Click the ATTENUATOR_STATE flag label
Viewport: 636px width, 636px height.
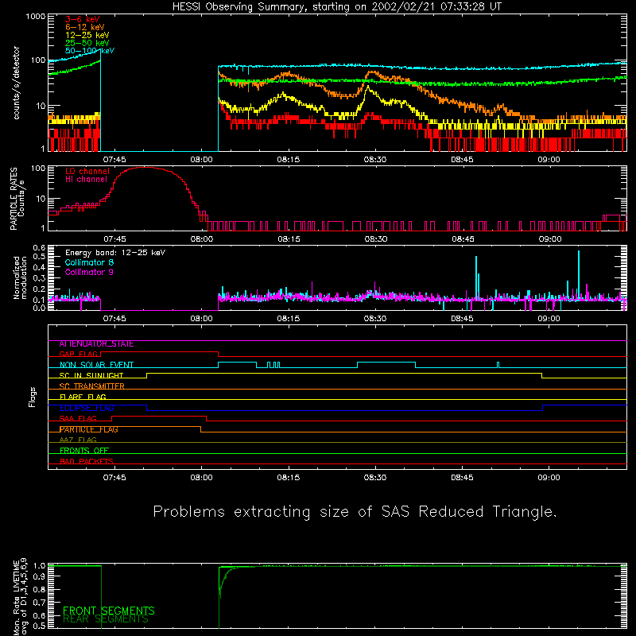tap(96, 344)
